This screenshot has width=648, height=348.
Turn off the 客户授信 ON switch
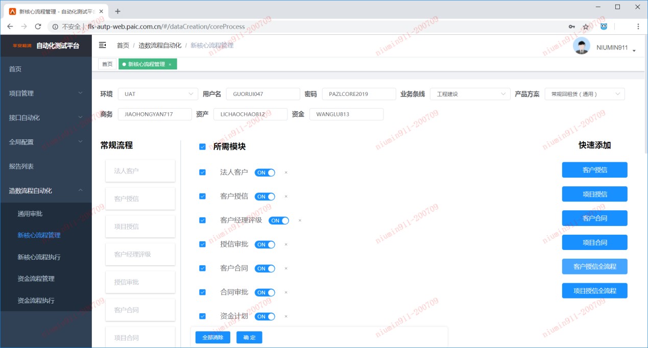pyautogui.click(x=265, y=196)
